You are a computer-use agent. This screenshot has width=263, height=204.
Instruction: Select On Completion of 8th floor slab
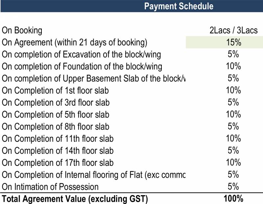pos(56,126)
